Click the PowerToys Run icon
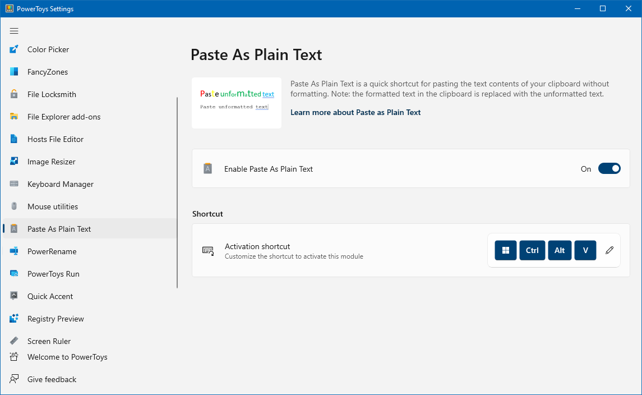The width and height of the screenshot is (642, 395). 14,274
